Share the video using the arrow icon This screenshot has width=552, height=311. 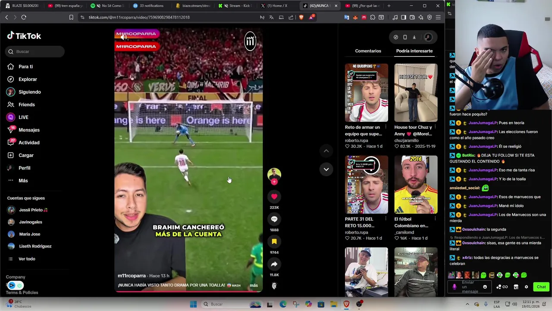click(x=274, y=264)
